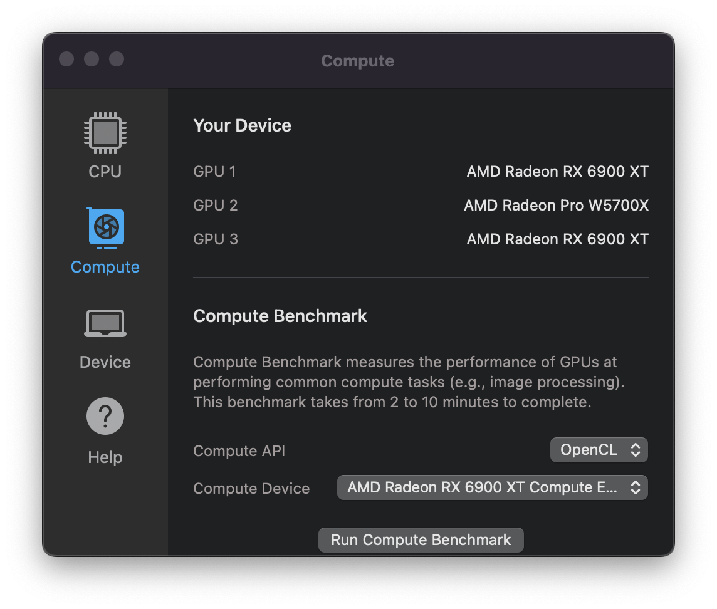Click the GPU 2 row label
The height and width of the screenshot is (609, 717).
pos(216,205)
